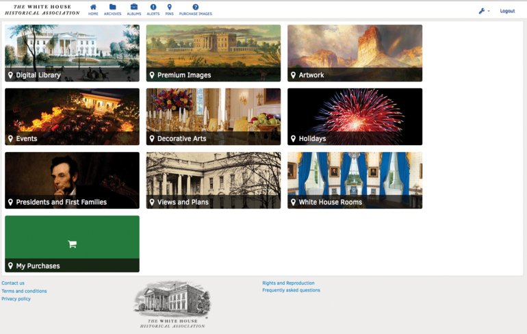The height and width of the screenshot is (334, 527).
Task: Click the shopping cart icon on the My Purchases tile
Action: [x=72, y=244]
